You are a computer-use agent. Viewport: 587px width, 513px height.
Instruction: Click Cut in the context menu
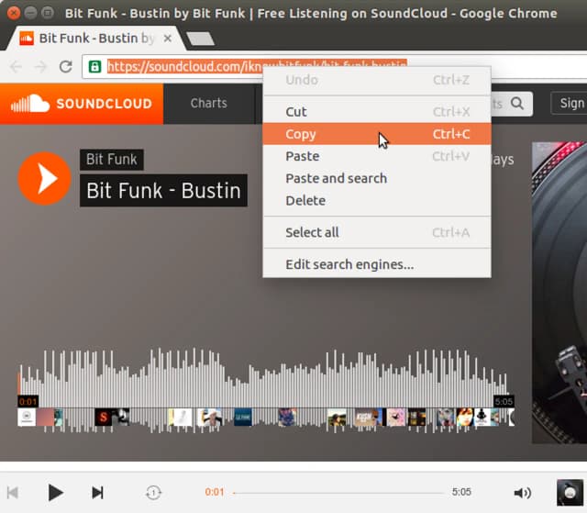tap(296, 112)
